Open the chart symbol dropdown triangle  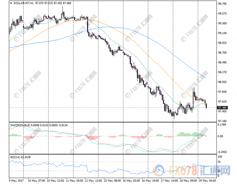click(10, 3)
